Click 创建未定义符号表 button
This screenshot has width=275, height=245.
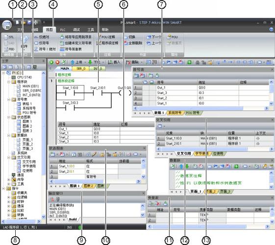[76, 43]
